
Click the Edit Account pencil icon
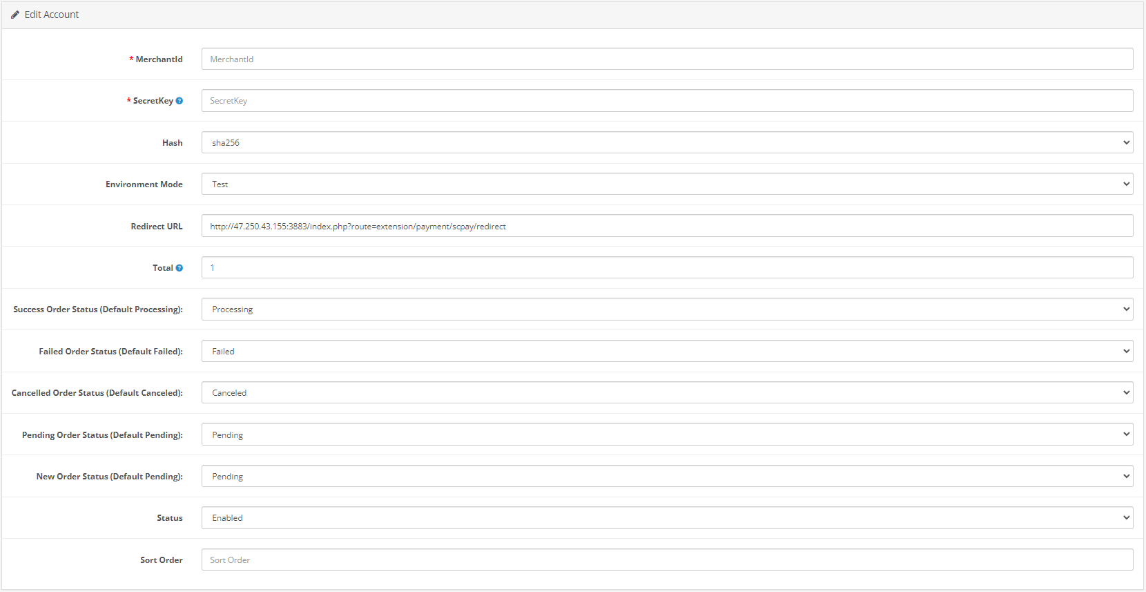tap(15, 15)
